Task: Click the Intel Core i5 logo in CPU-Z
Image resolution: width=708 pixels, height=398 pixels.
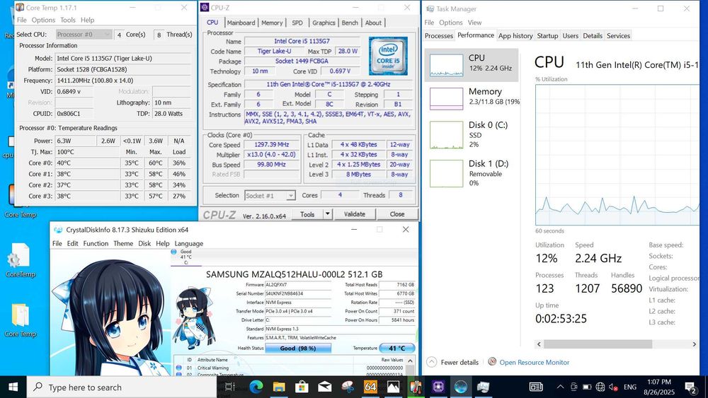Action: [388, 56]
